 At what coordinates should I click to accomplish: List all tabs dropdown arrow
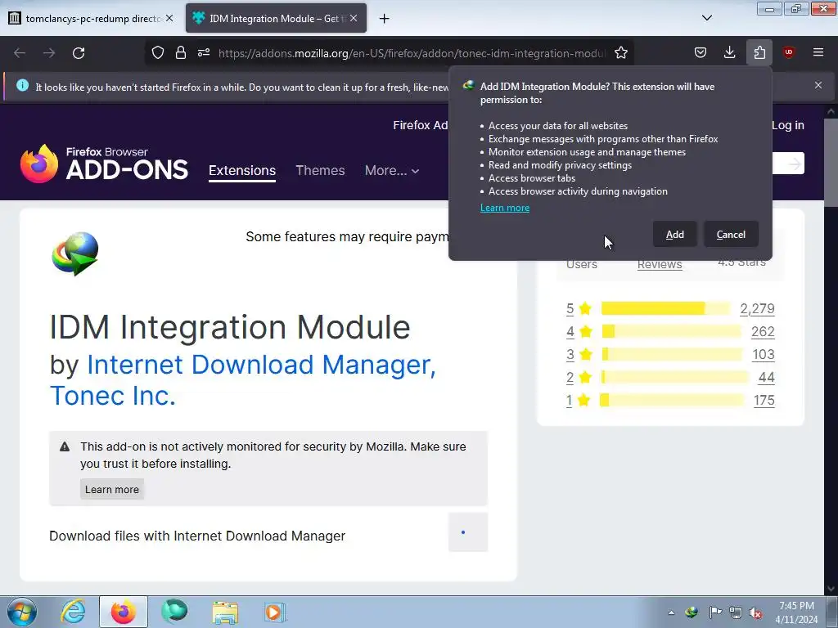point(706,18)
